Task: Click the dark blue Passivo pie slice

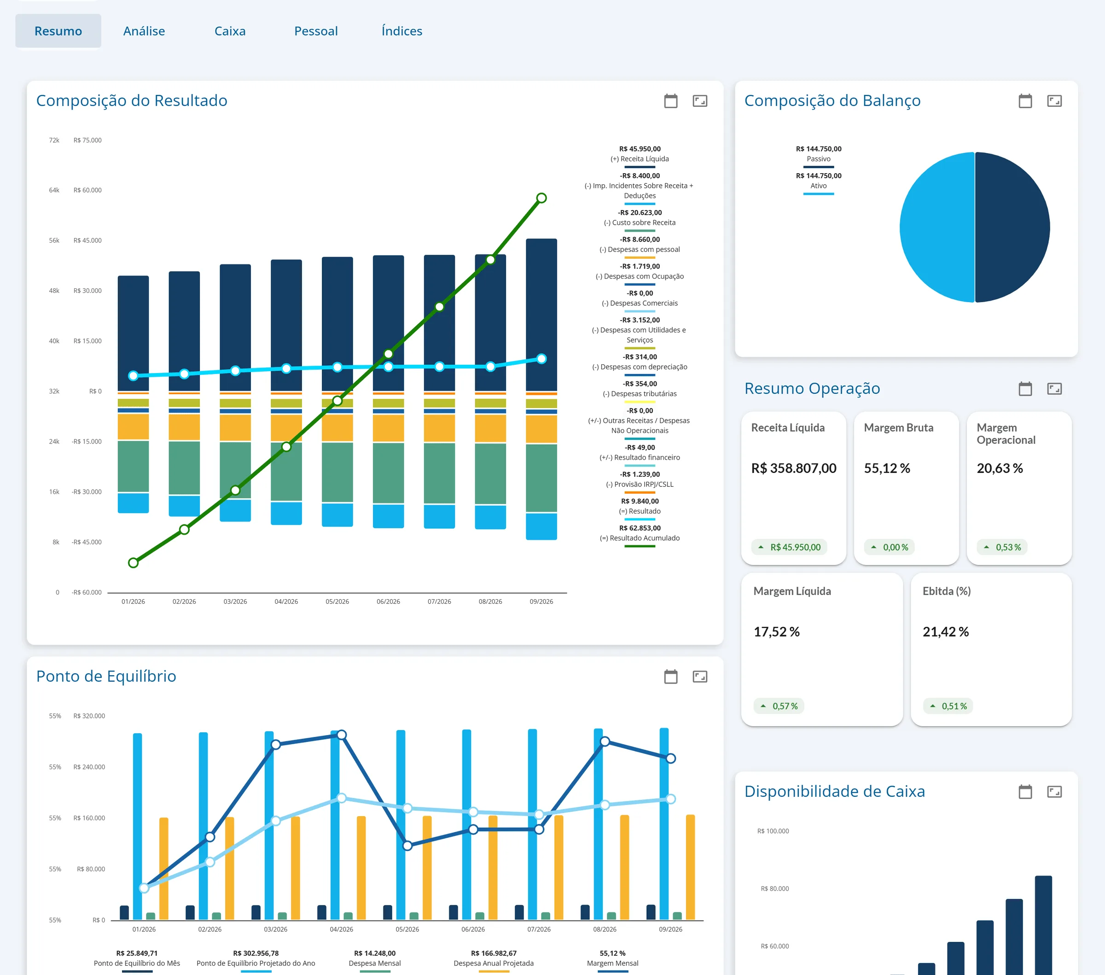Action: (1012, 227)
